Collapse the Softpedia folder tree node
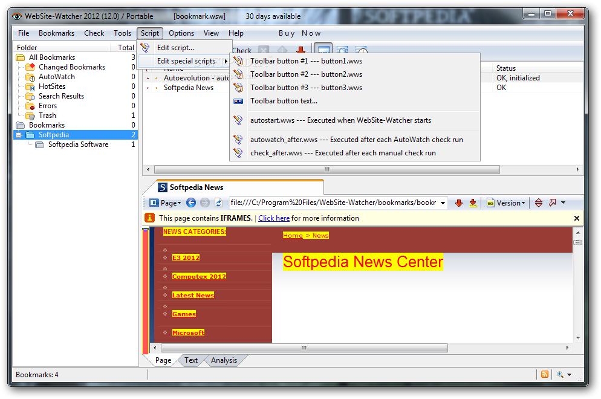601x399 pixels. click(x=18, y=135)
